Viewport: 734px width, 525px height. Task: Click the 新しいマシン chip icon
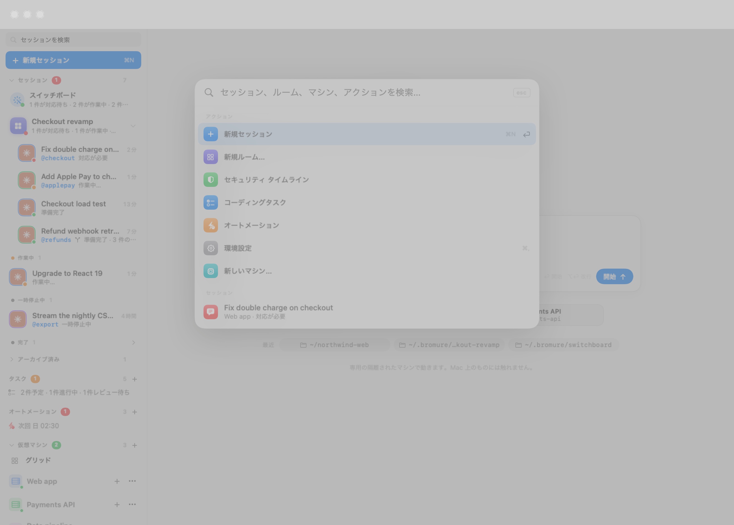click(211, 271)
